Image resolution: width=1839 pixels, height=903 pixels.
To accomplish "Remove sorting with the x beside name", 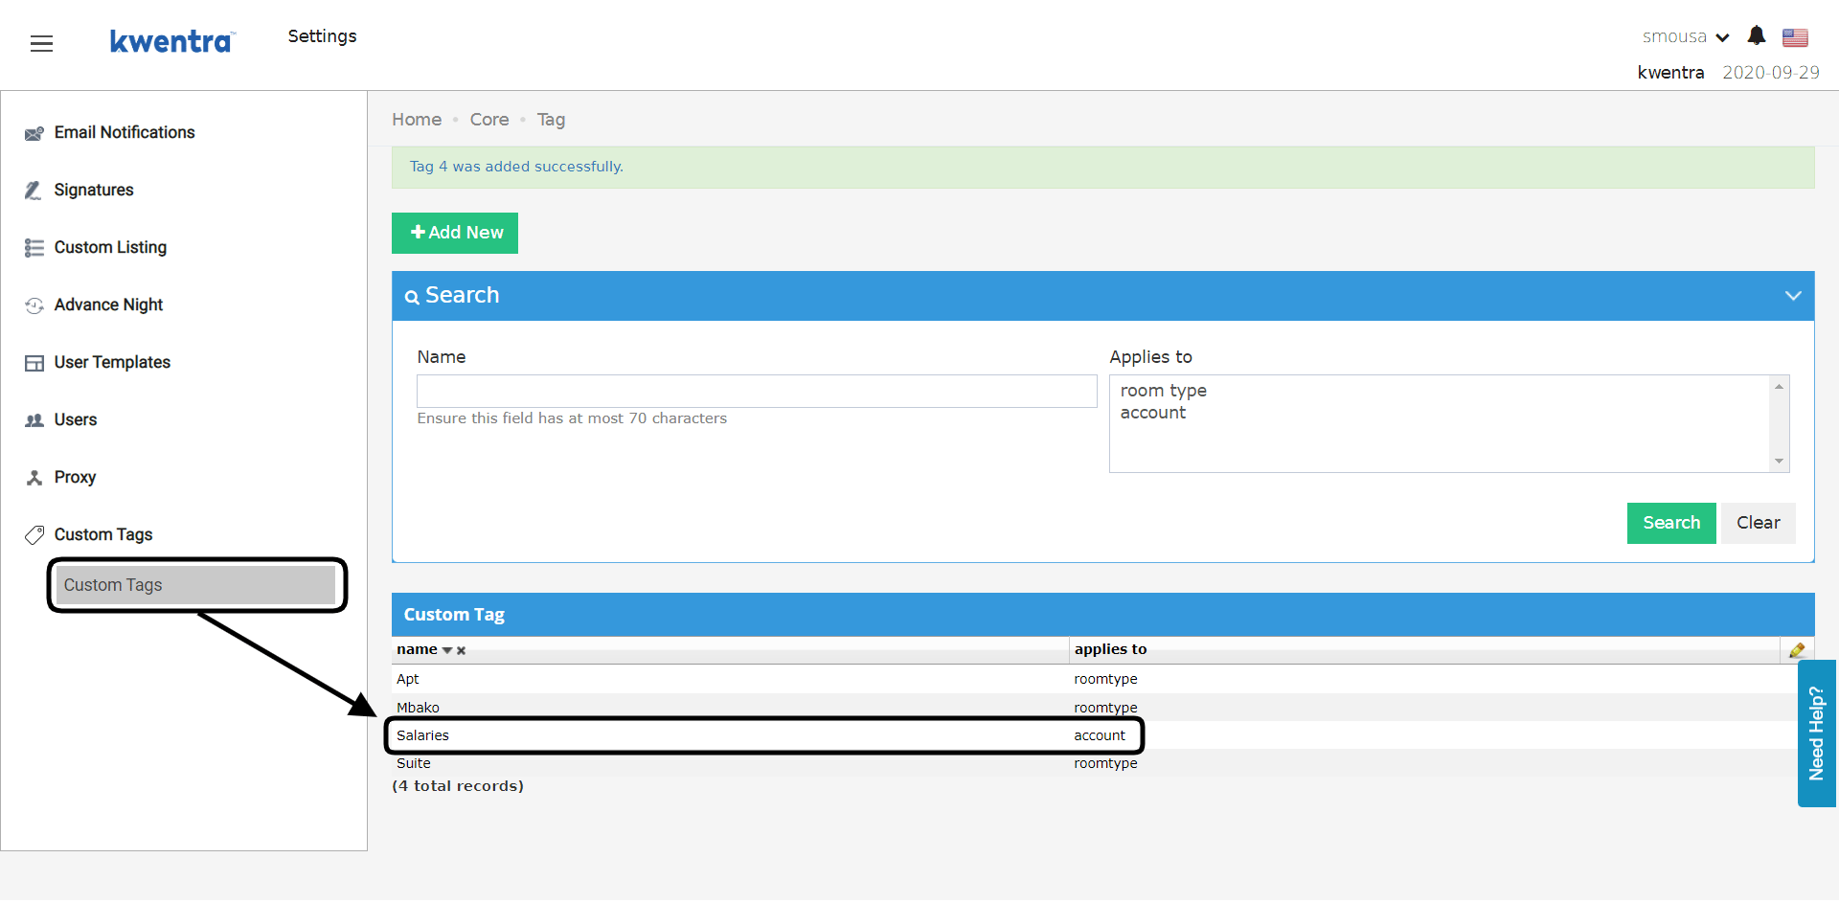I will click(461, 650).
